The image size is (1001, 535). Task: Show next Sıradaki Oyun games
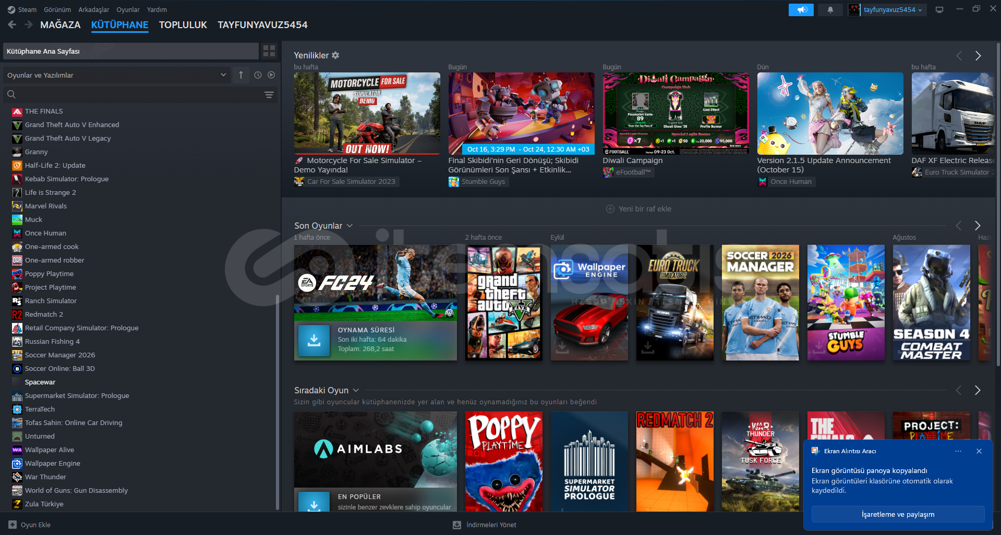coord(978,390)
